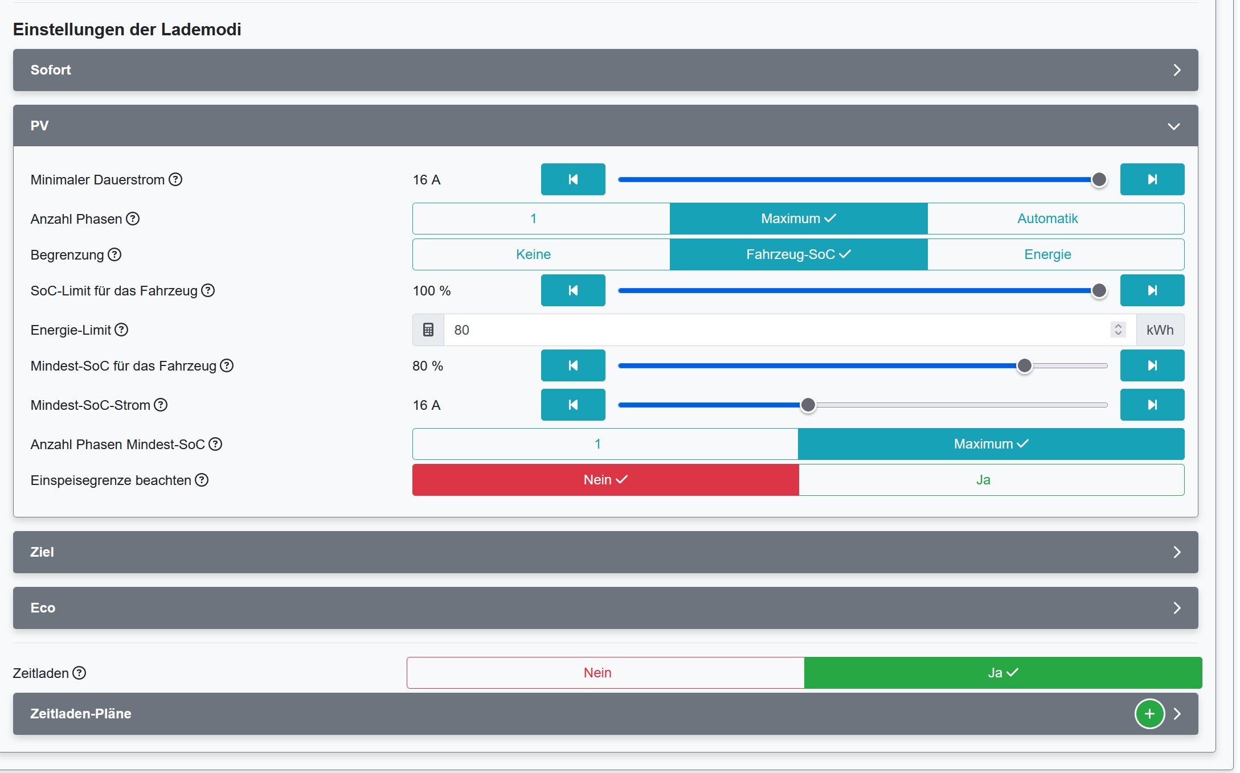
Task: Click into the Energie-Limit input field
Action: click(775, 330)
